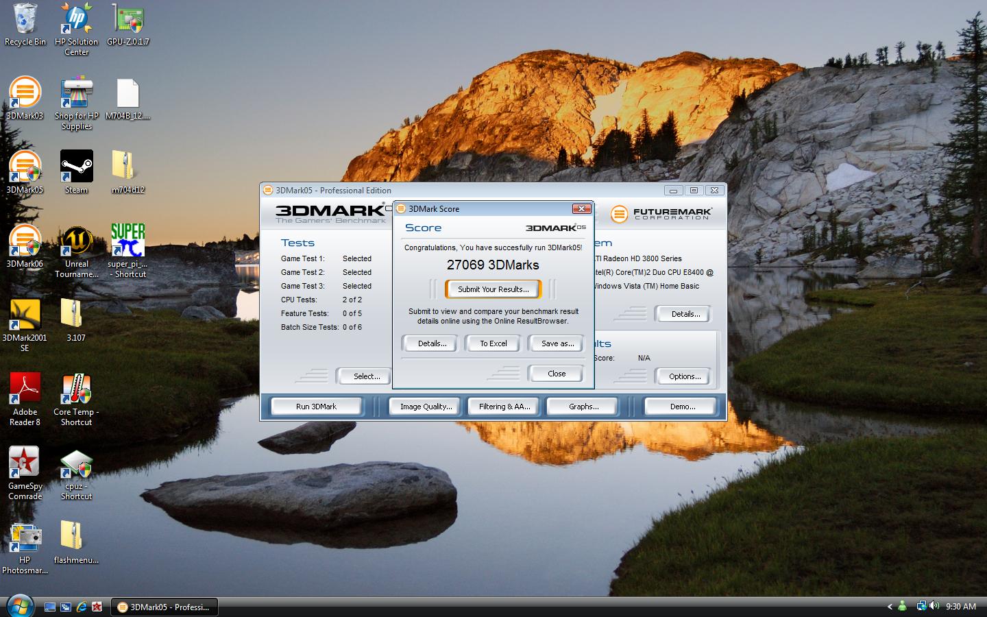The width and height of the screenshot is (987, 617).
Task: Select the Adobe Reader 8 icon
Action: (25, 400)
